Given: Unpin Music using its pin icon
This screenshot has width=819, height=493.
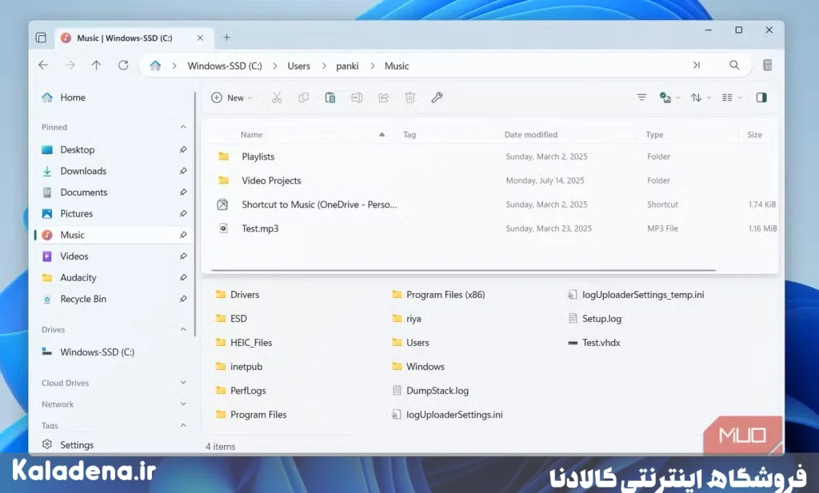Looking at the screenshot, I should click(183, 235).
